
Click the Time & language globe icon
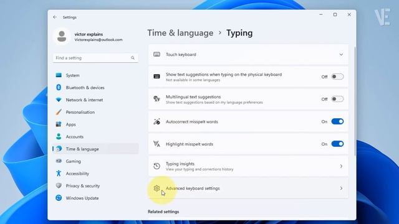point(59,149)
